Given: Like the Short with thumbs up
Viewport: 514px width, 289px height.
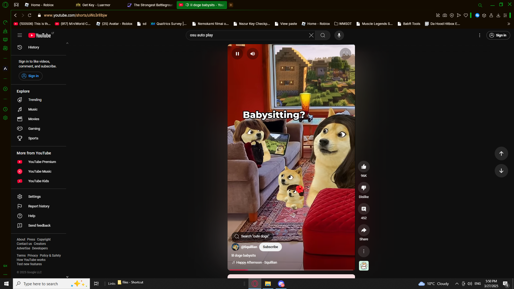Looking at the screenshot, I should coord(364,167).
